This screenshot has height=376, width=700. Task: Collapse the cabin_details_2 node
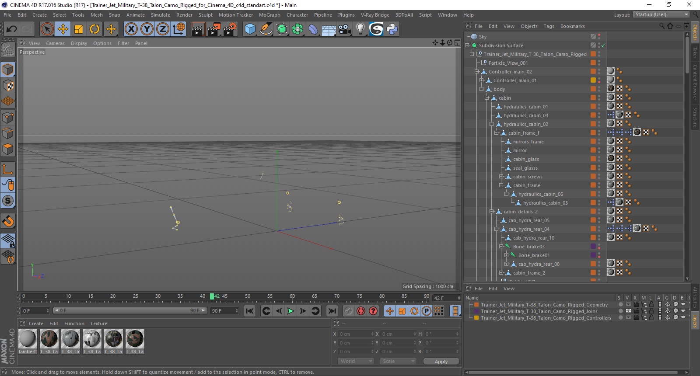pyautogui.click(x=492, y=212)
